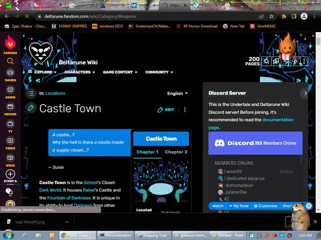
Task: Switch to Untitled - Paint in taskbar
Action: [x=228, y=235]
